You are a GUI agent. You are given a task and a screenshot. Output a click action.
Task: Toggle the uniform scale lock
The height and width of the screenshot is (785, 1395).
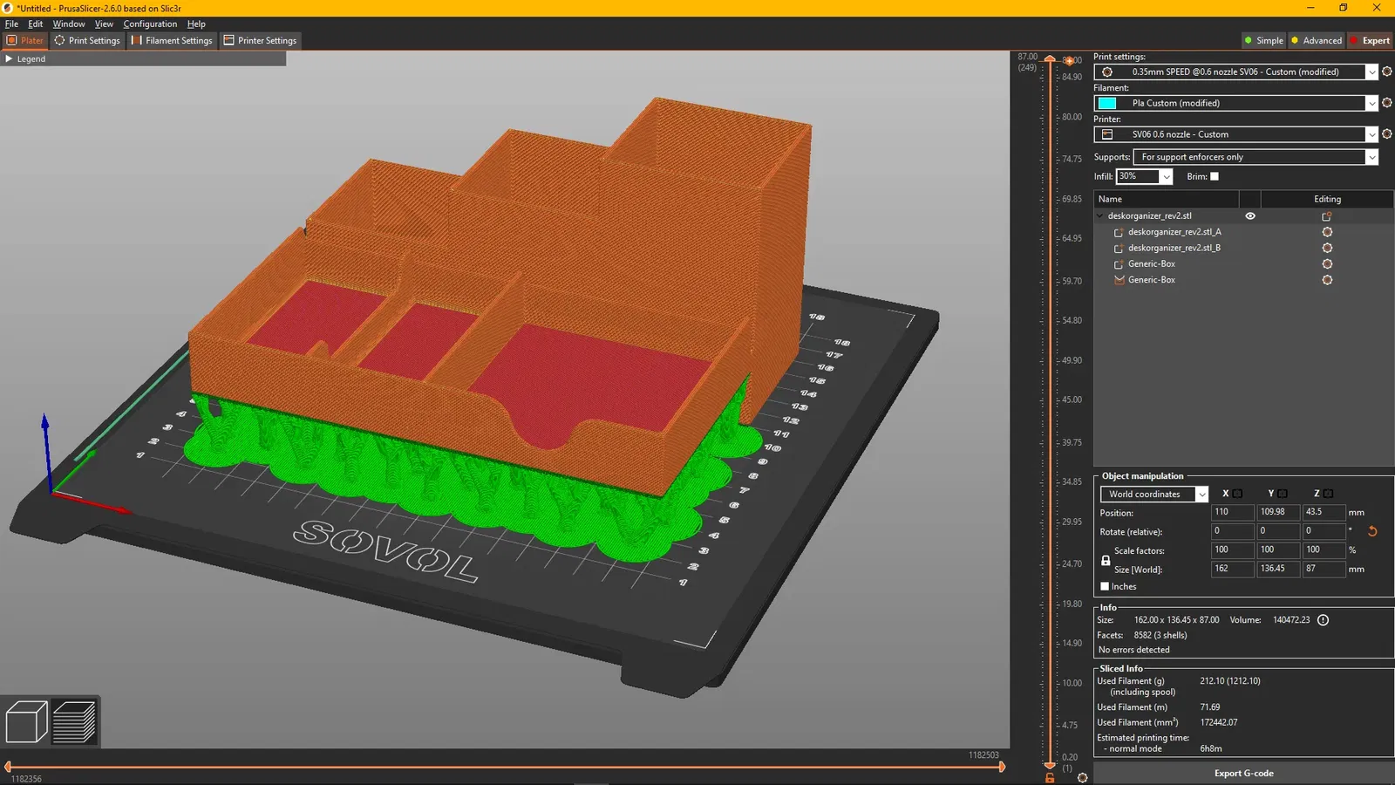(1106, 560)
